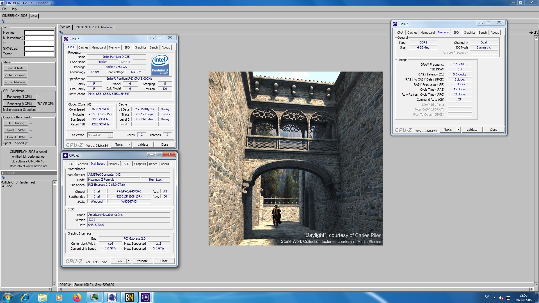Start the OpenGL SW-L test
The image size is (539, 303).
pyautogui.click(x=16, y=130)
